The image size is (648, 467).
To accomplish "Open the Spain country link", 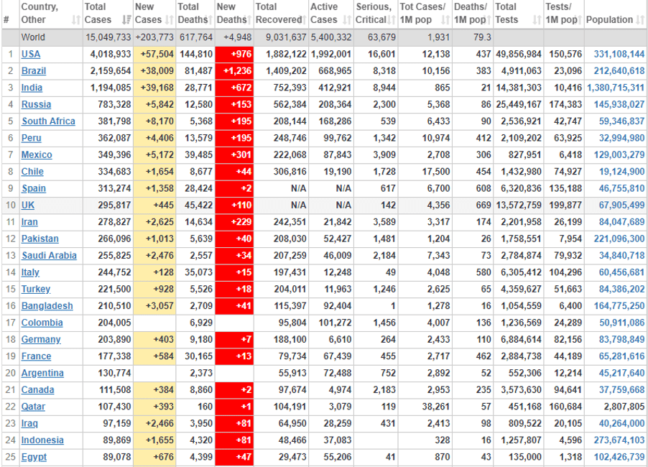I will pos(34,188).
